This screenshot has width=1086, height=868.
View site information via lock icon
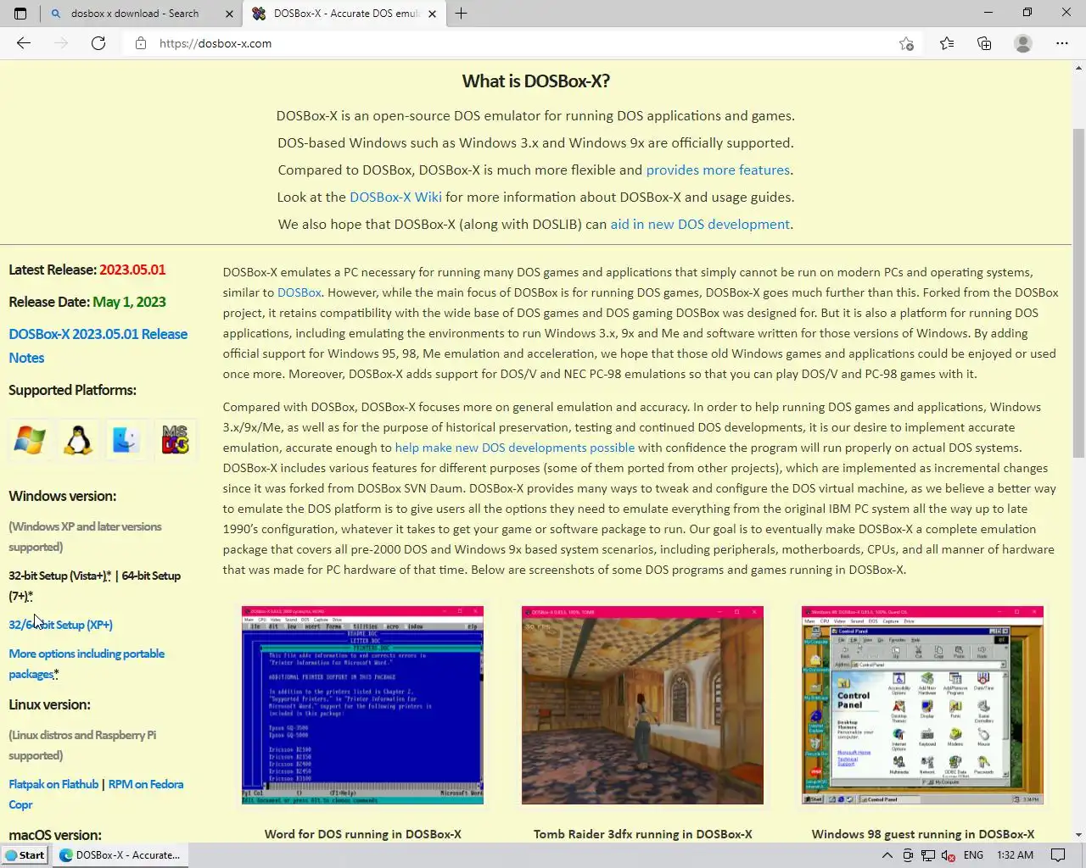coord(141,43)
